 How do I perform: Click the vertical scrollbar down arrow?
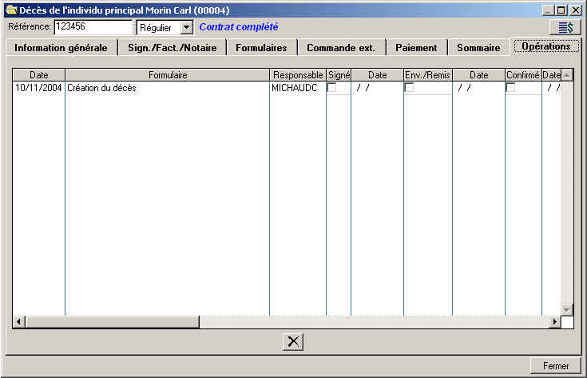click(x=567, y=309)
